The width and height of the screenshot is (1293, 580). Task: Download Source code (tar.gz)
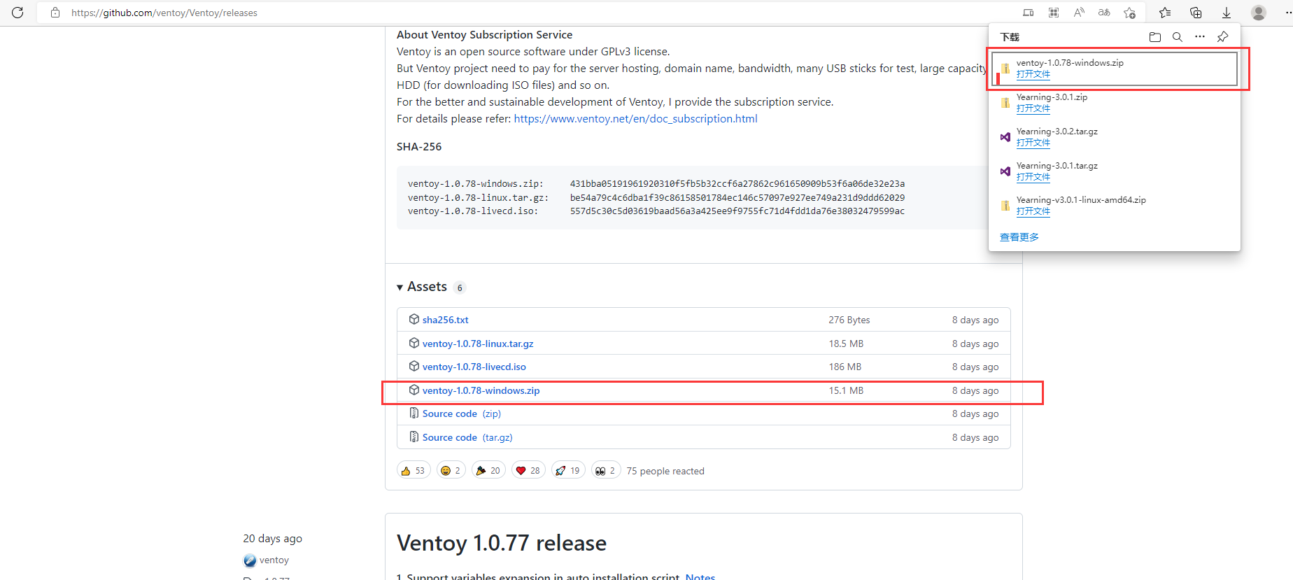tap(467, 437)
